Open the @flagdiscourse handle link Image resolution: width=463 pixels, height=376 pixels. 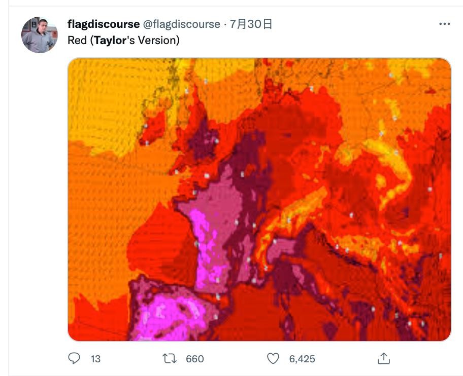pyautogui.click(x=181, y=24)
